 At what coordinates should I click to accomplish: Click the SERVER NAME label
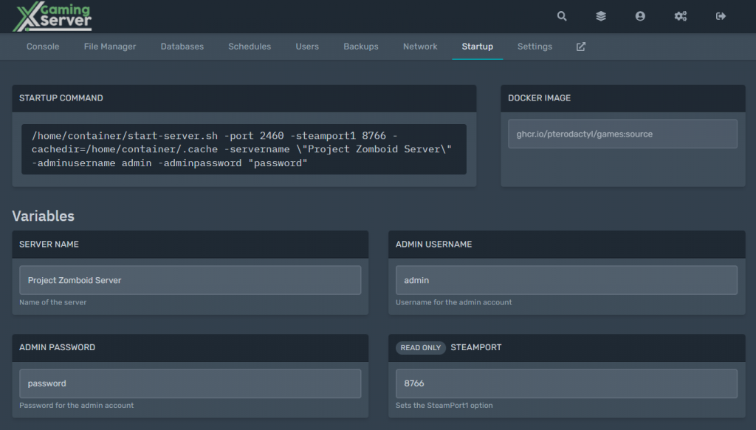[x=49, y=245]
